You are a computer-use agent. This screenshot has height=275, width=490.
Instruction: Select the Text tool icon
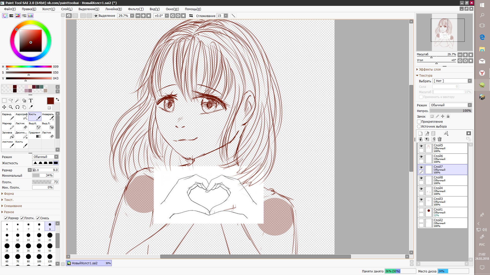31,101
